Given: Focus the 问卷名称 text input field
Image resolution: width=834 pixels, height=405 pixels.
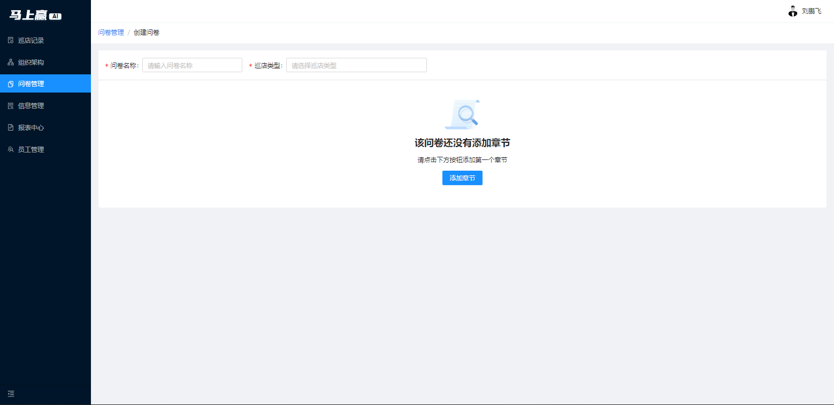Looking at the screenshot, I should click(x=192, y=65).
